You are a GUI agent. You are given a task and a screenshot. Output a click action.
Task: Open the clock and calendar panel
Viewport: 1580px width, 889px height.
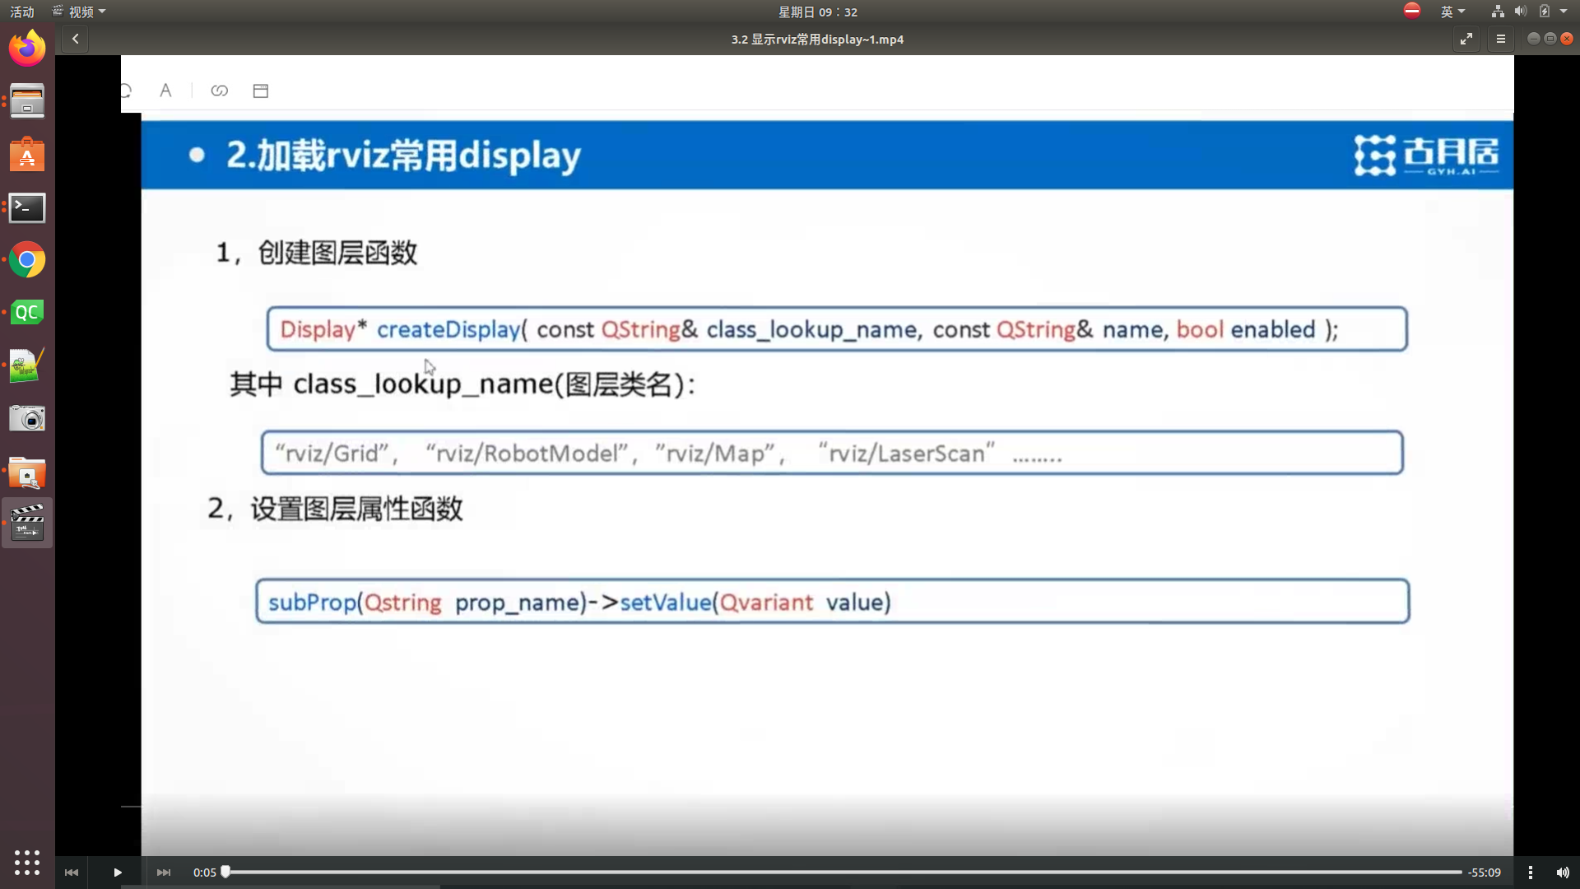817,12
